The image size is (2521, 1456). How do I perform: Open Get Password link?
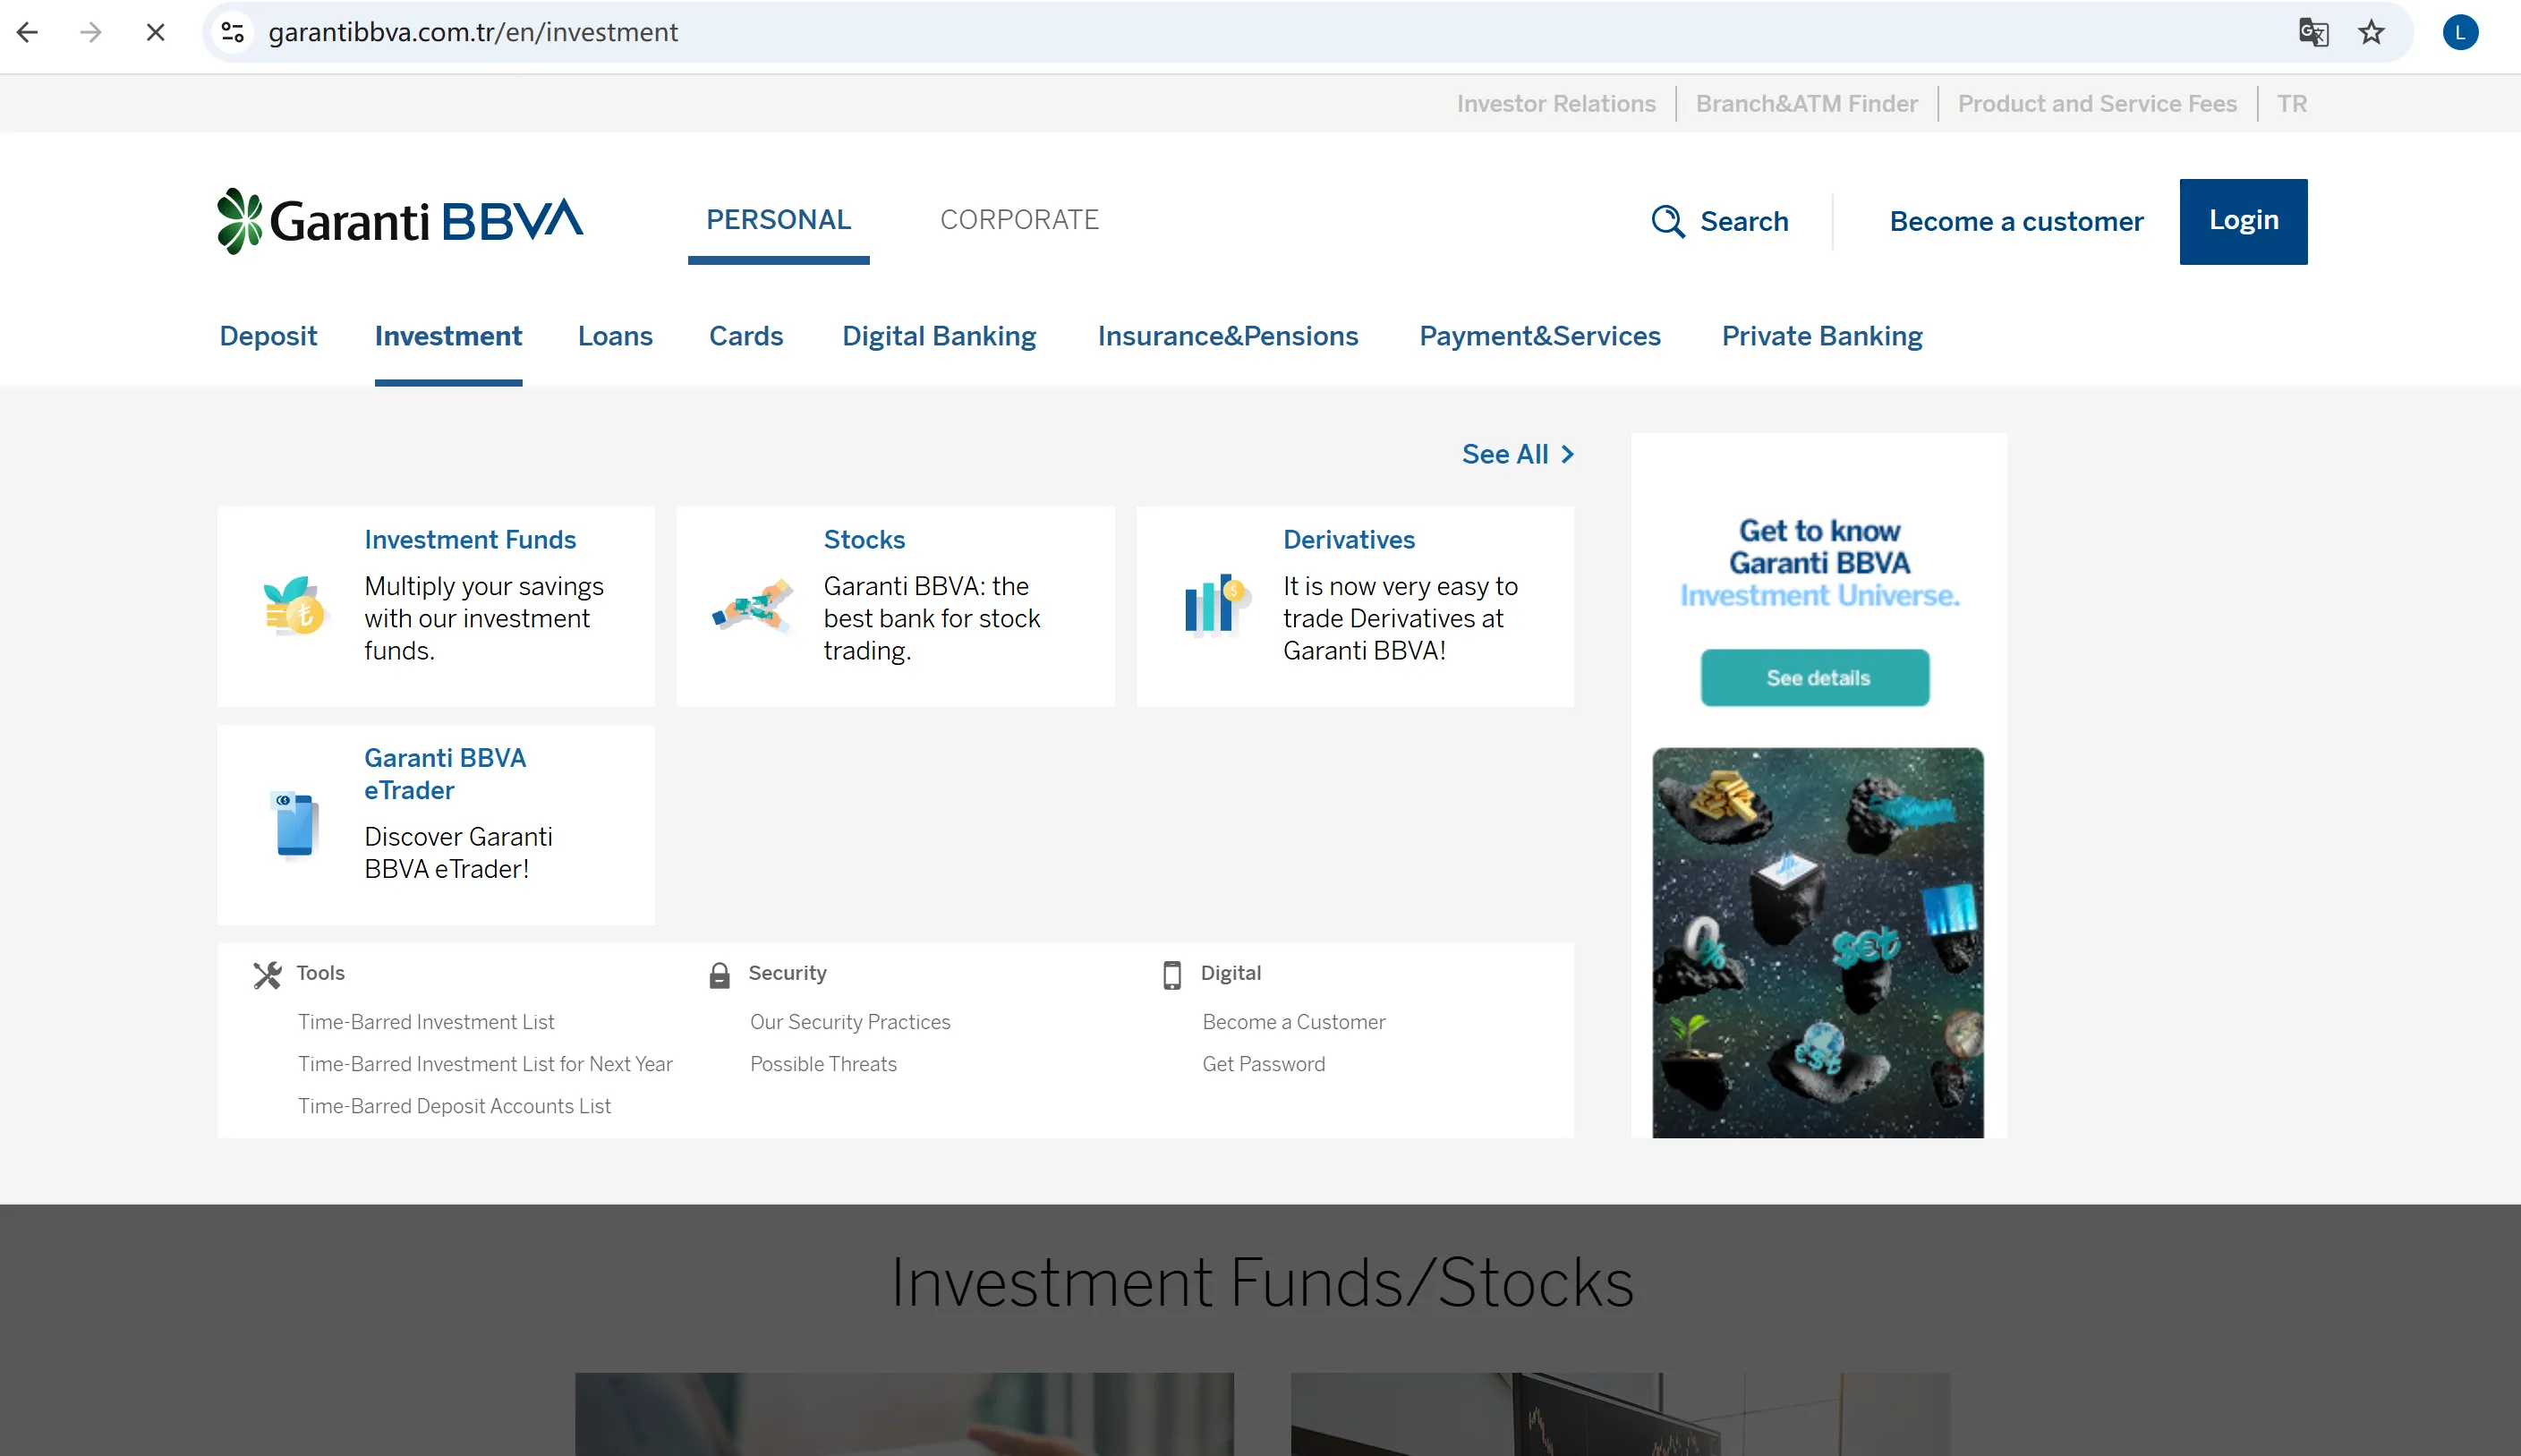pyautogui.click(x=1264, y=1064)
